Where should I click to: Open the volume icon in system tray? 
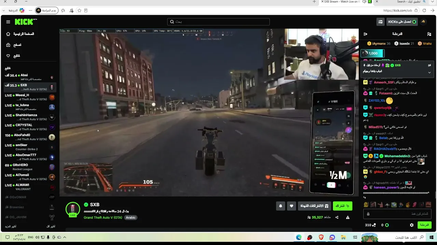37,237
